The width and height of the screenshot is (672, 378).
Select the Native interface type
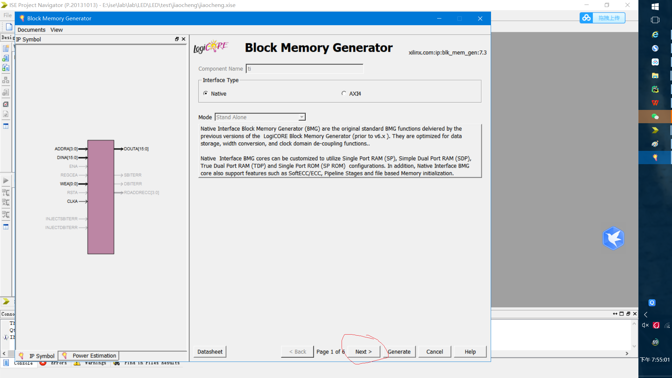tap(205, 93)
